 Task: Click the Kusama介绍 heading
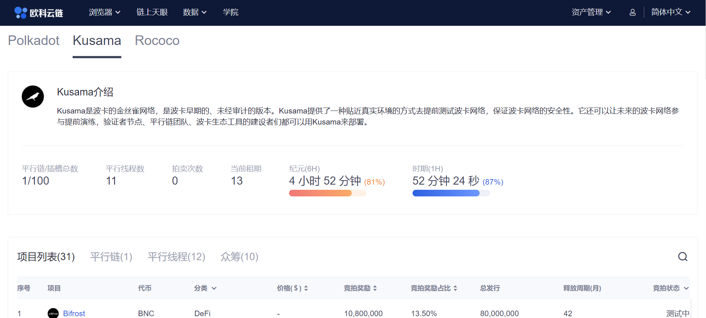pos(85,92)
